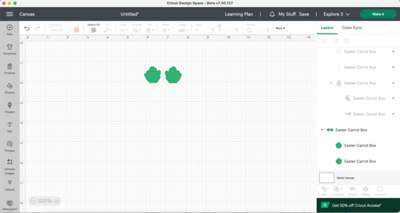
Task: Open the Explore 3 machine dropdown
Action: point(336,14)
